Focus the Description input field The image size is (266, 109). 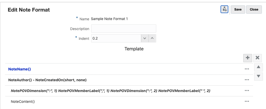pyautogui.click(x=123, y=29)
